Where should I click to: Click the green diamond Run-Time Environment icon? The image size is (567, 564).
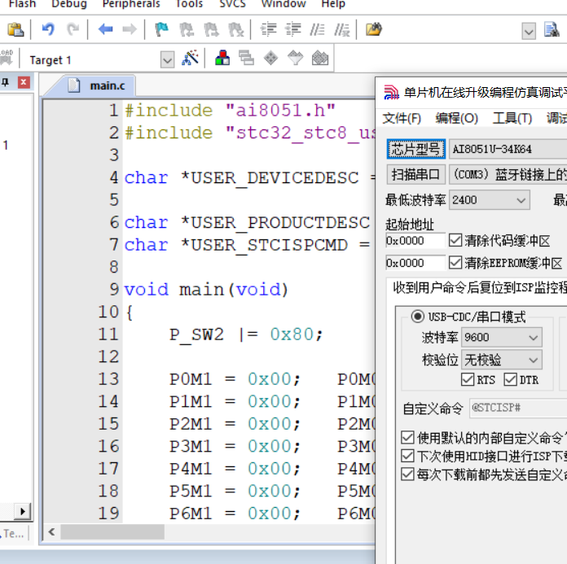coord(270,58)
